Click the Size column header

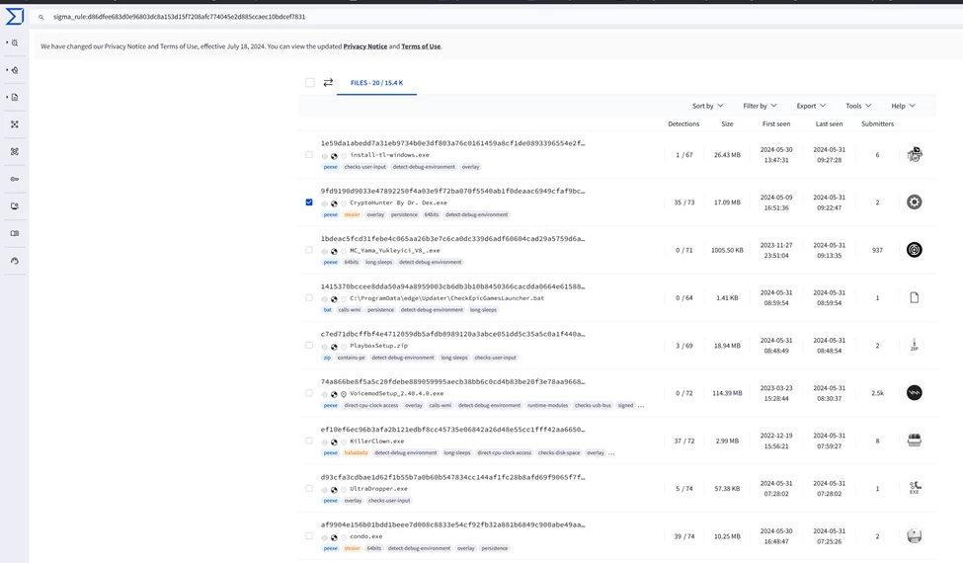tap(727, 124)
